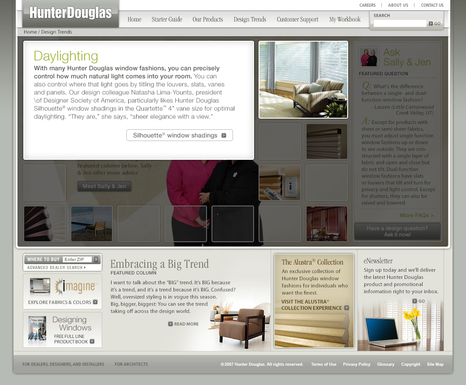The height and width of the screenshot is (385, 466).
Task: Click the Home breadcrumb link
Action: [x=30, y=32]
